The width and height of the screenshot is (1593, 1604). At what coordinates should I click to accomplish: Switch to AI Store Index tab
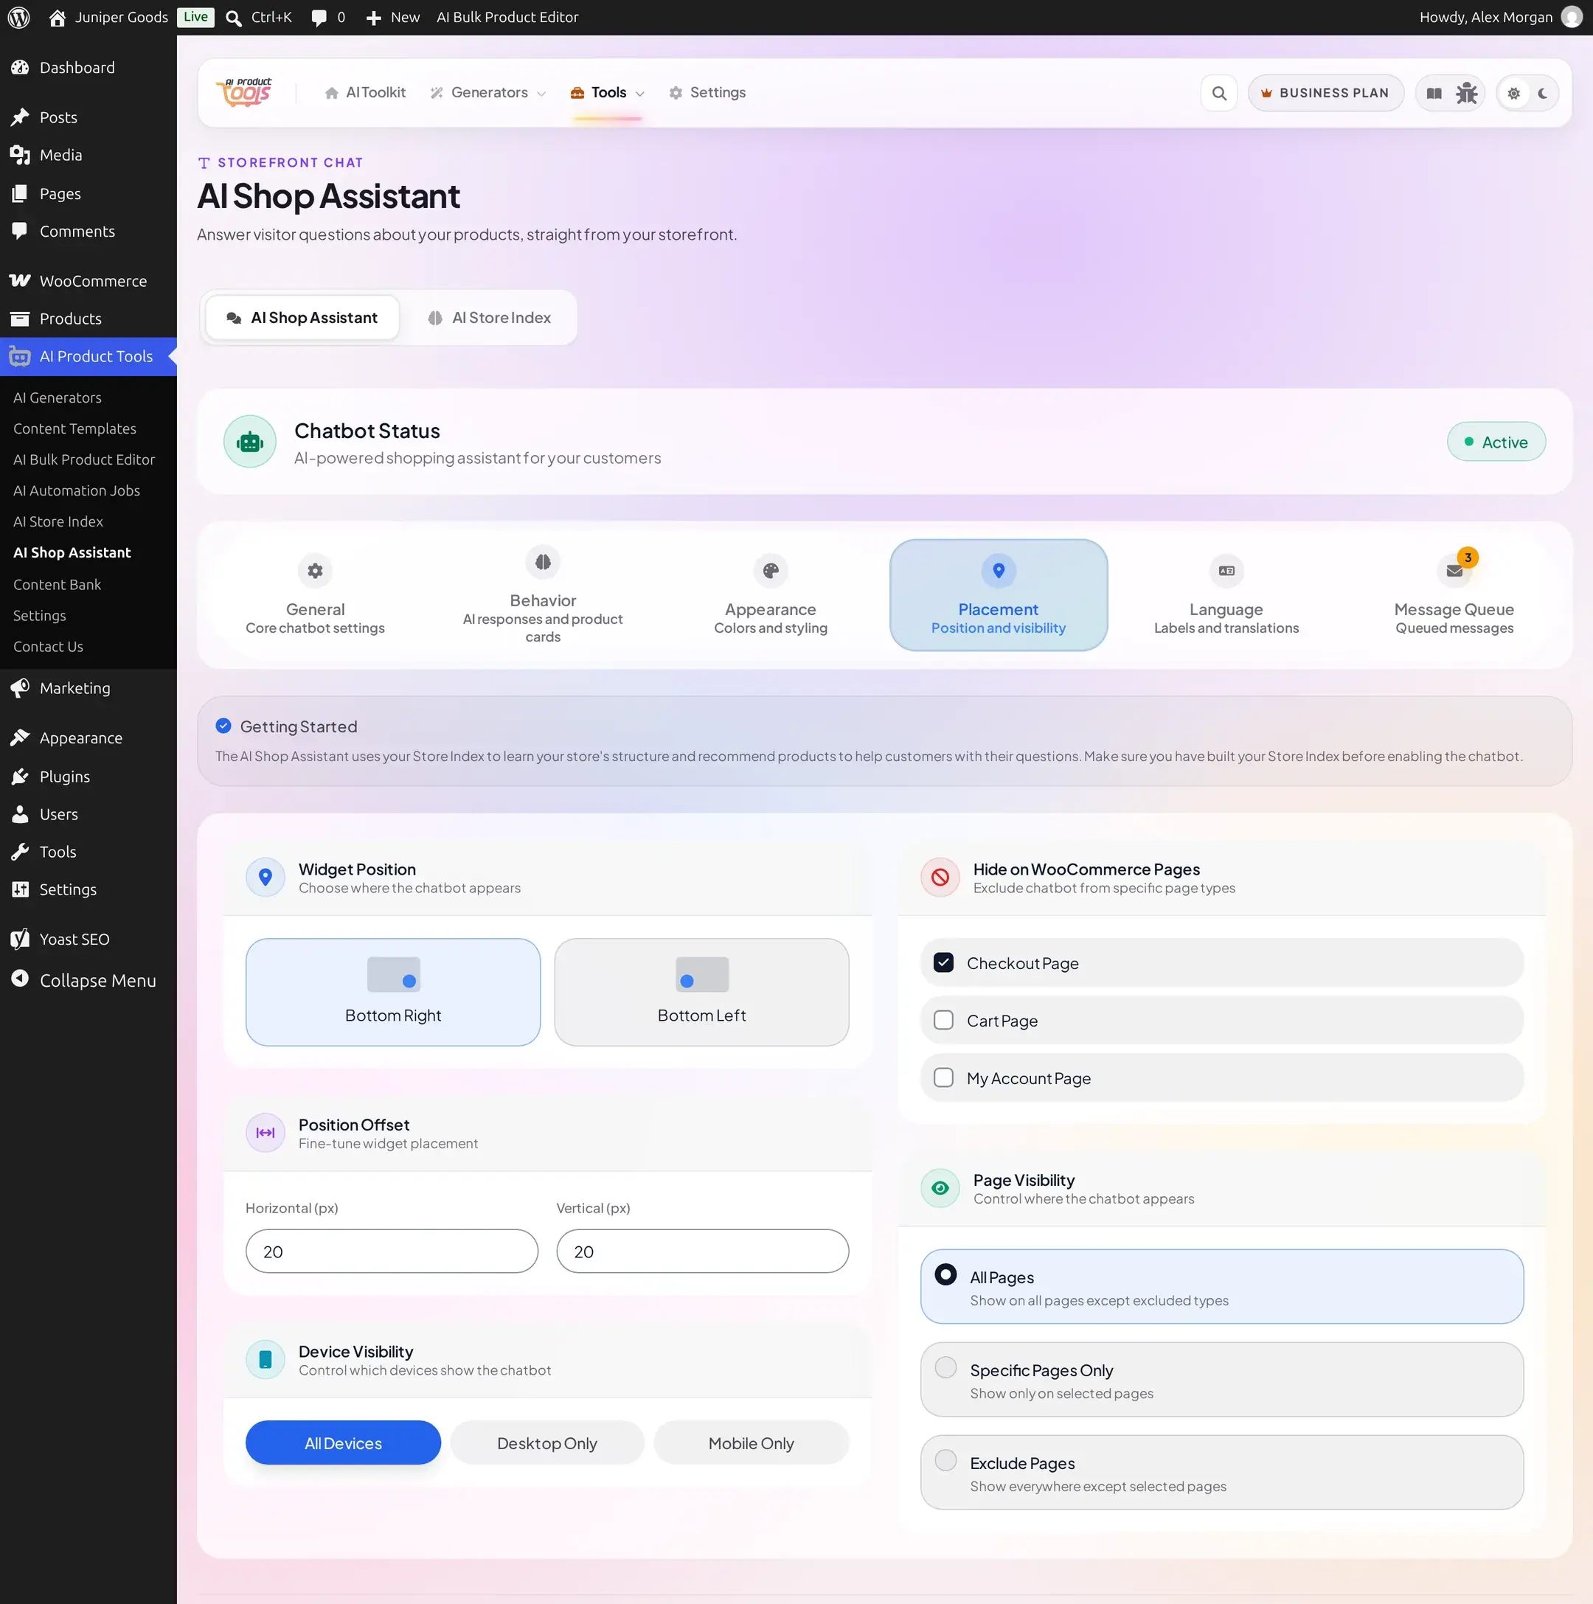pos(489,318)
